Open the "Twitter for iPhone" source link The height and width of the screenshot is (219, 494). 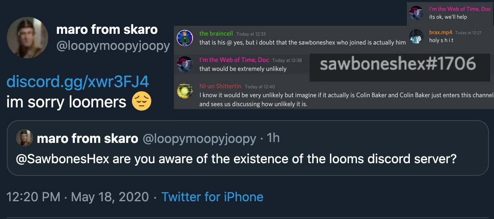[212, 197]
